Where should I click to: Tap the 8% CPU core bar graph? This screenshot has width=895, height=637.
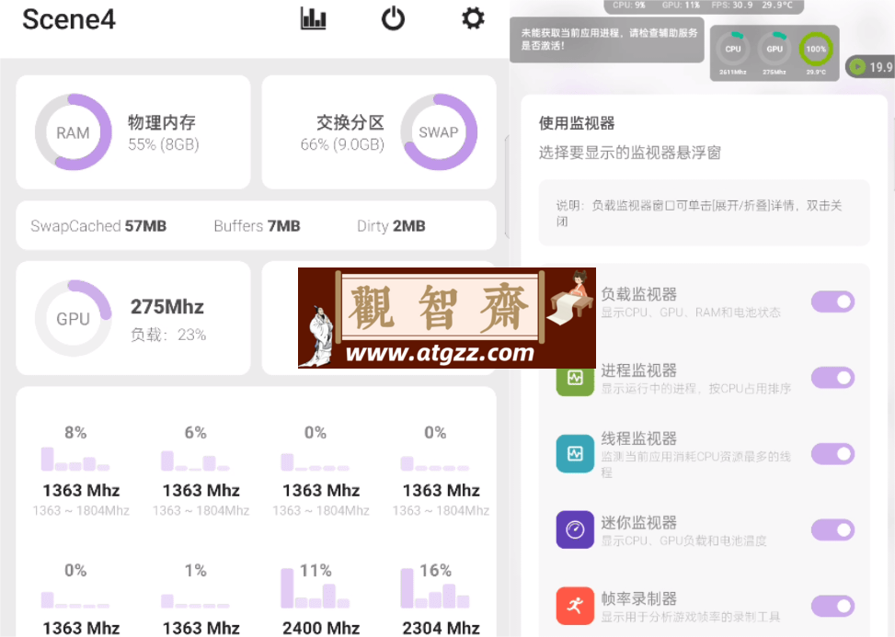point(75,459)
